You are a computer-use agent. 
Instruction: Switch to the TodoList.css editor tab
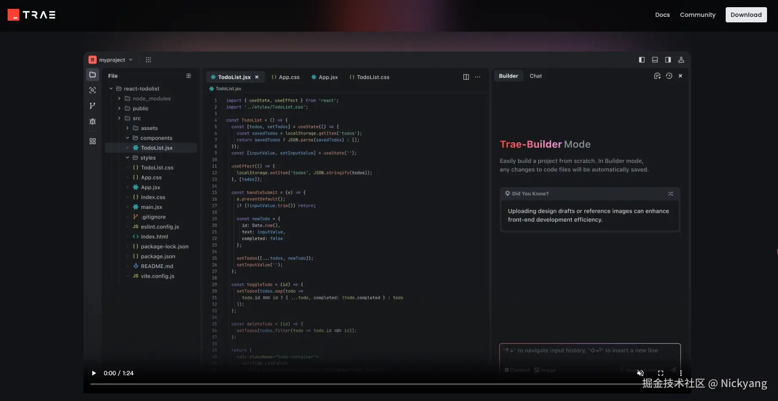(370, 77)
